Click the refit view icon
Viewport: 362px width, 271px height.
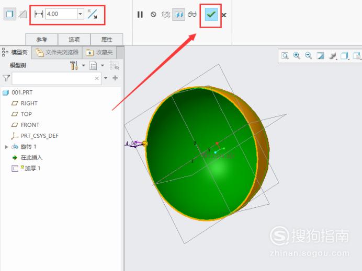(285, 56)
